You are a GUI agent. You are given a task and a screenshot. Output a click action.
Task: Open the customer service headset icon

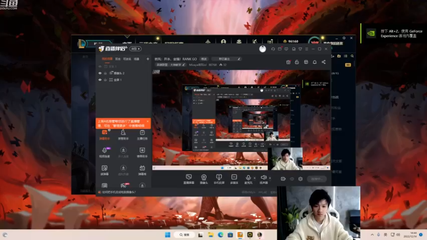273,49
